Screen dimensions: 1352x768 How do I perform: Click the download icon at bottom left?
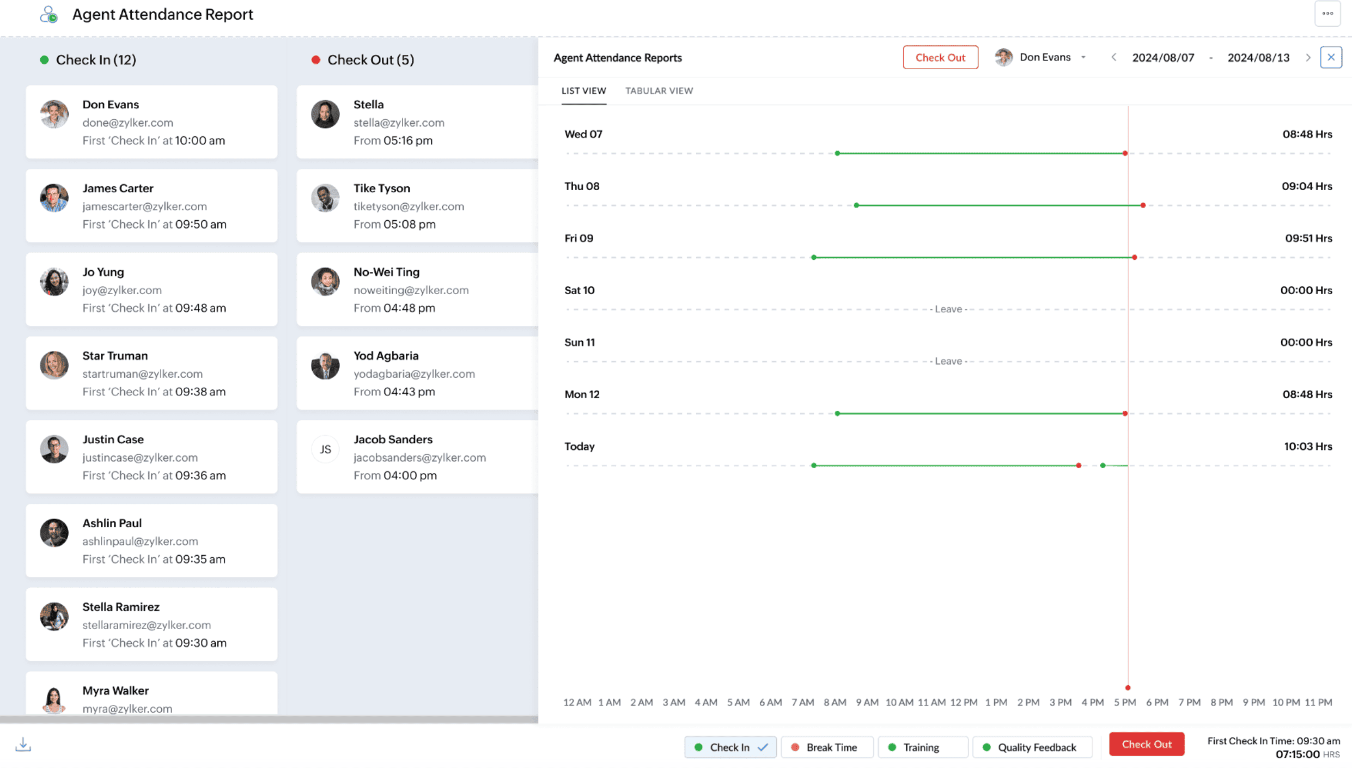23,744
